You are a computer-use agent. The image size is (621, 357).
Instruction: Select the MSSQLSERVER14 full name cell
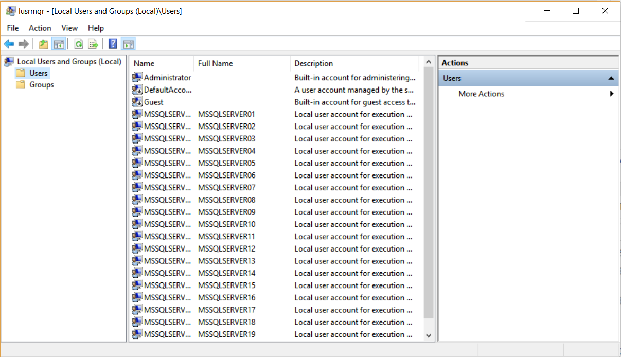(x=226, y=273)
